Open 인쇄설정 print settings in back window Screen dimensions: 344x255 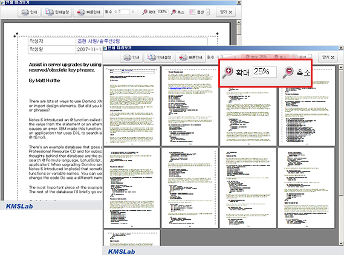tap(57, 12)
